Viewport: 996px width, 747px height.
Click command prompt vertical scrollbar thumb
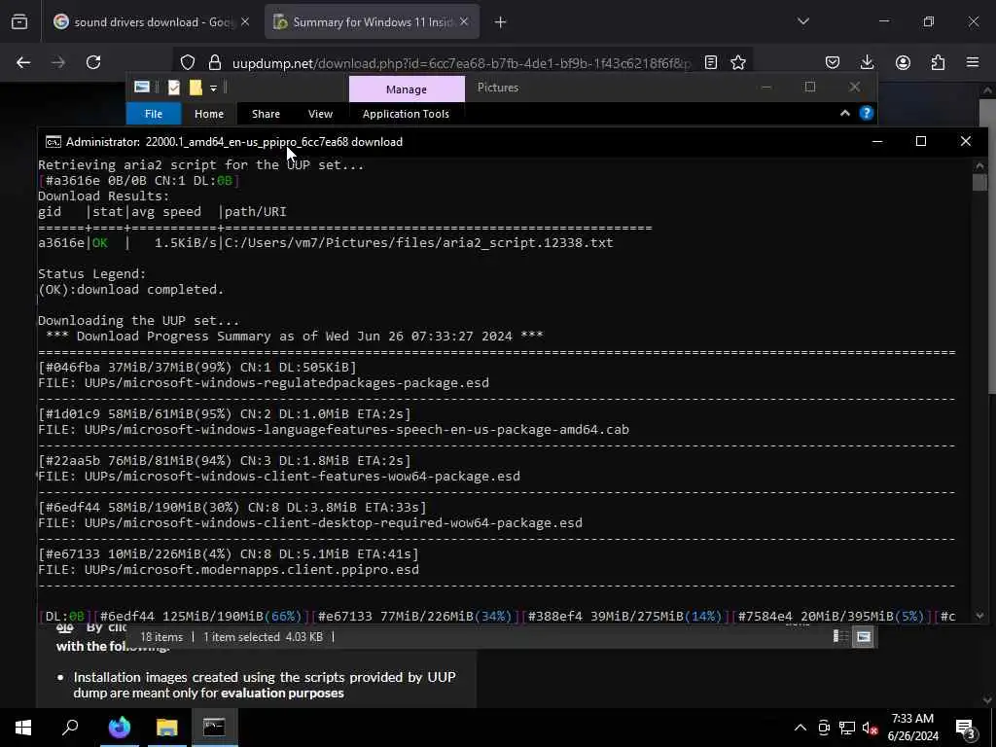coord(978,182)
